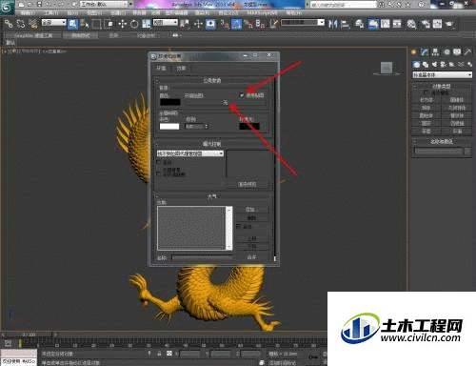Toggle the Active checkbox in Atmosphere section

click(x=239, y=226)
